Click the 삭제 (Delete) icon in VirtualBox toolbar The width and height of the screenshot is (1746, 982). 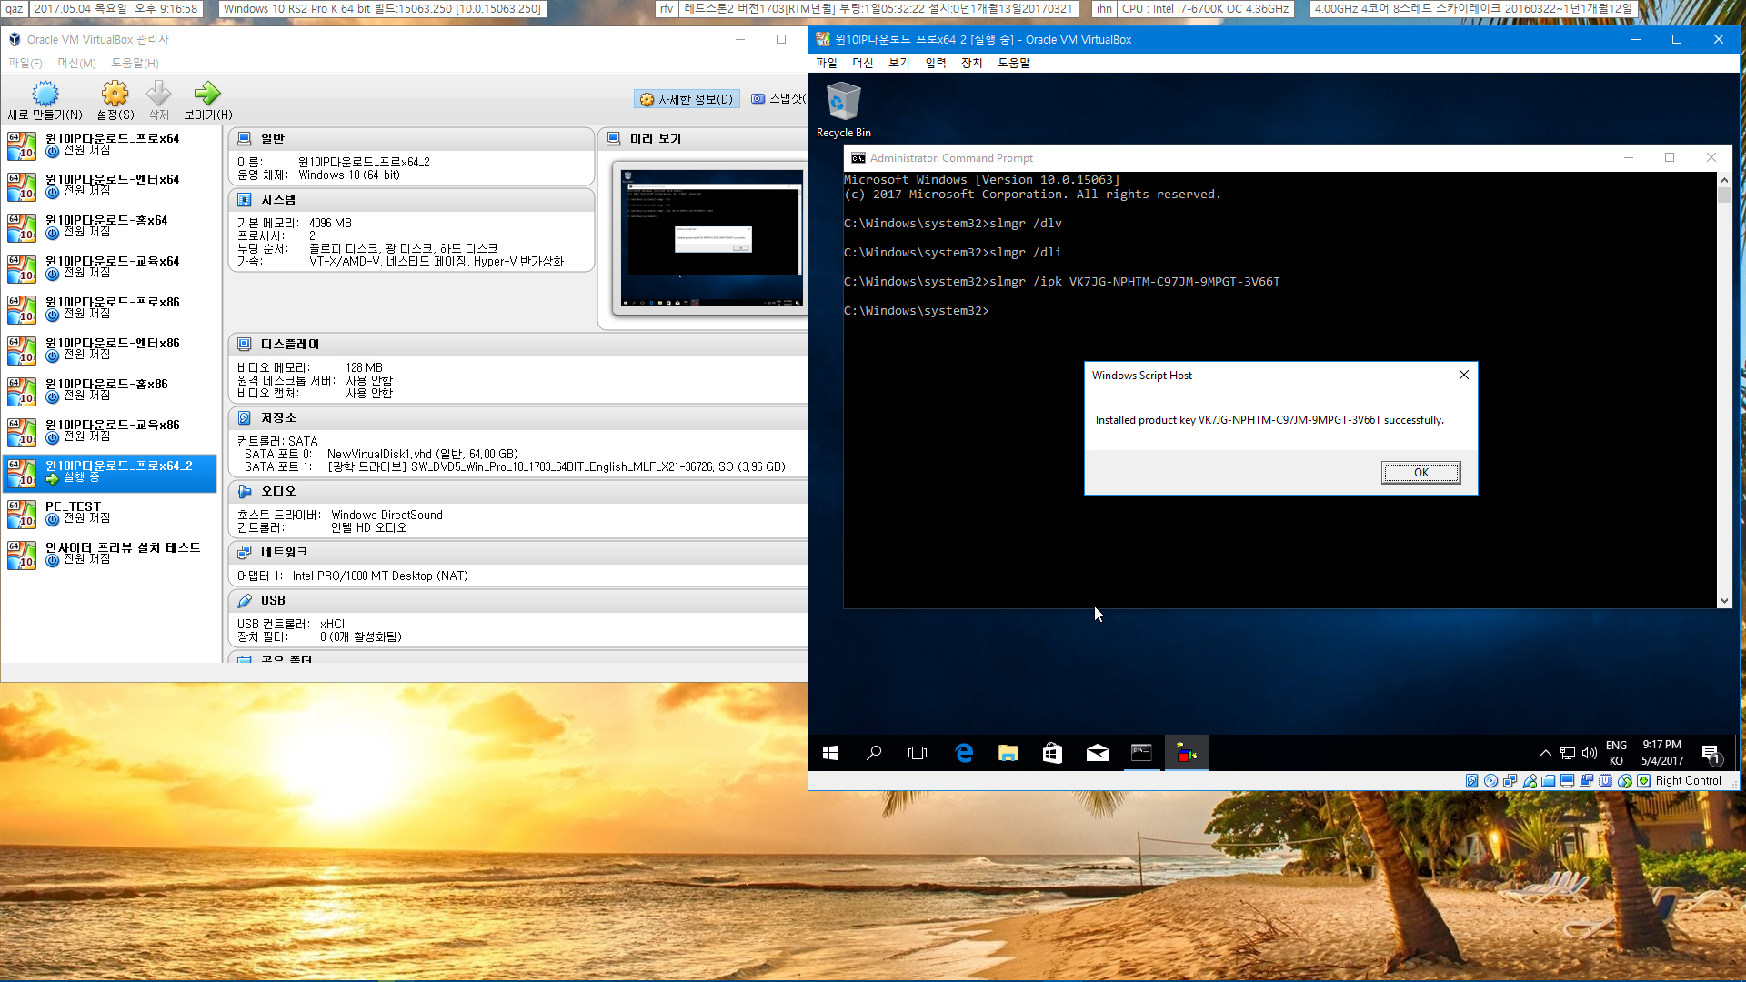pos(158,94)
